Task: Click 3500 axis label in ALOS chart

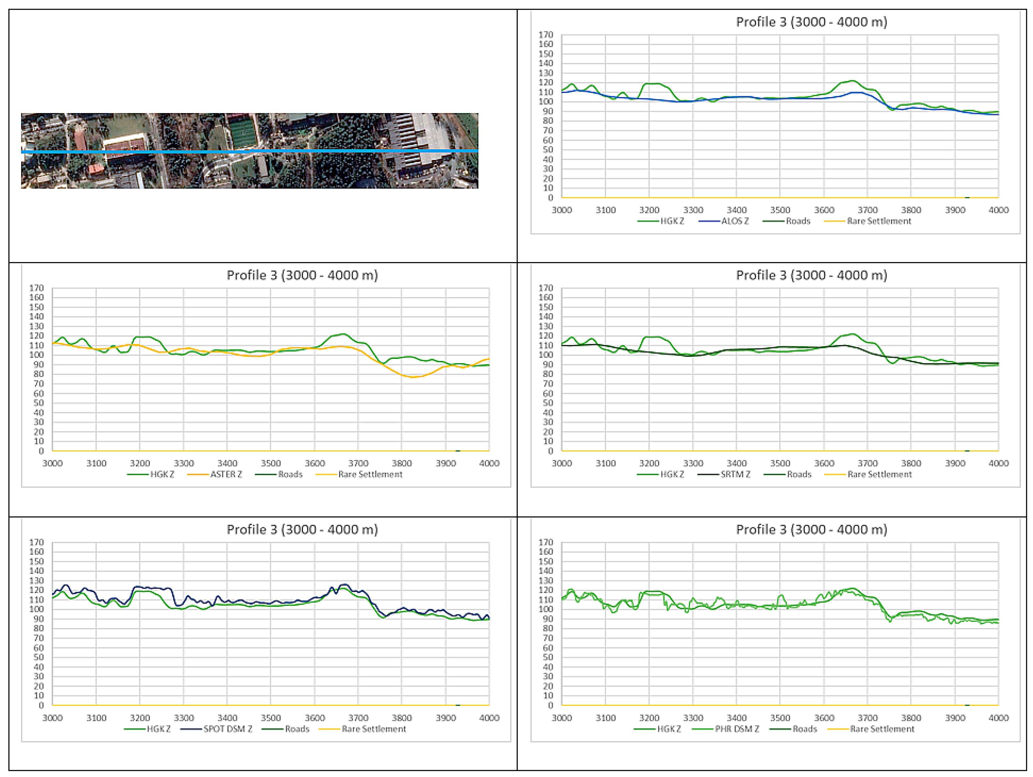Action: pyautogui.click(x=780, y=210)
